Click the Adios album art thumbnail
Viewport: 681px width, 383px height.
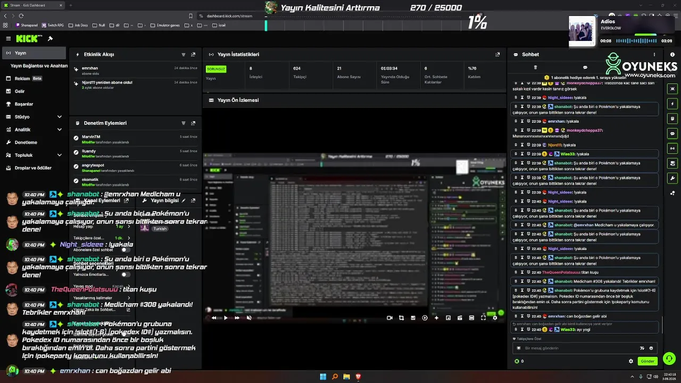point(582,31)
